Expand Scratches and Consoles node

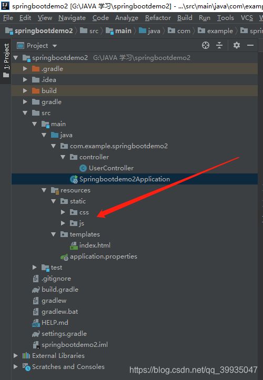pyautogui.click(x=16, y=367)
